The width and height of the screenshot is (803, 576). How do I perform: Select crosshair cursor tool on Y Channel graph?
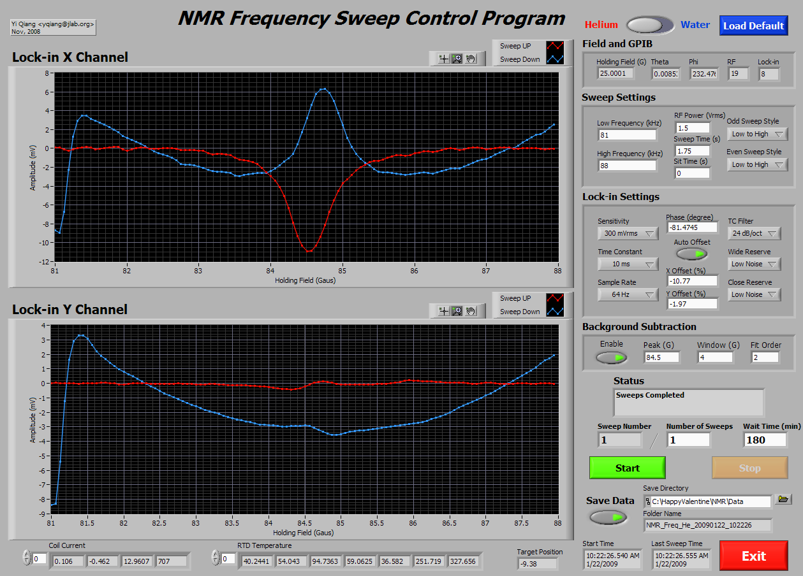point(443,311)
